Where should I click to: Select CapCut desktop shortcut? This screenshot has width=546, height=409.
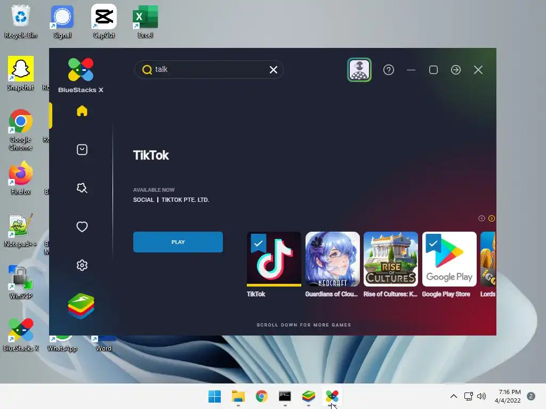click(104, 21)
